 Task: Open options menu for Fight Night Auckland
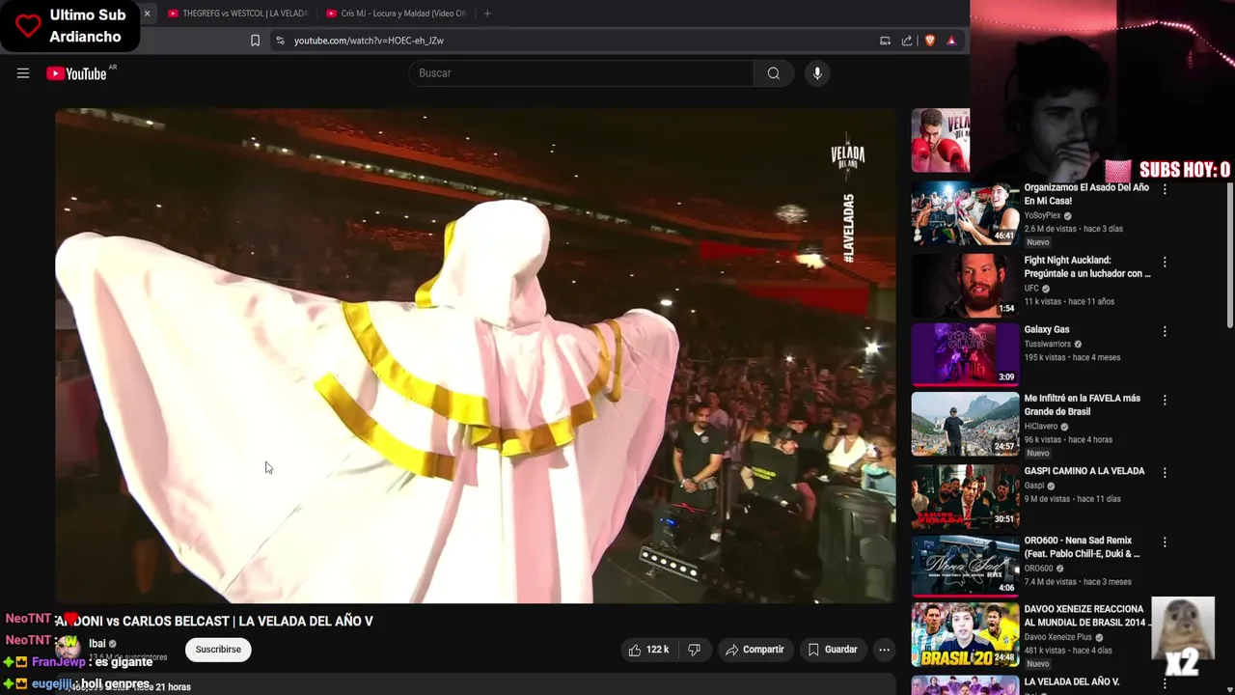pyautogui.click(x=1165, y=262)
